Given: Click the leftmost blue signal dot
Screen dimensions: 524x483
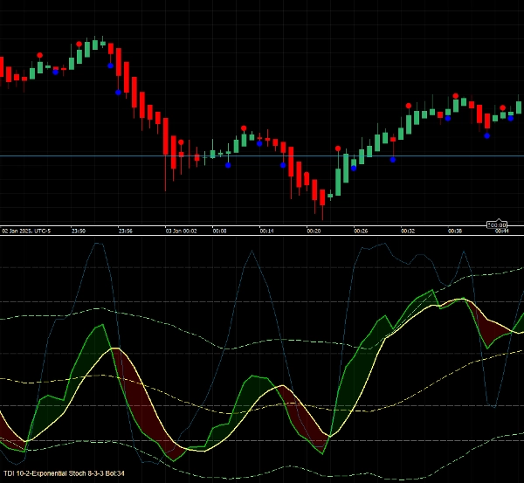Looking at the screenshot, I should (56, 72).
